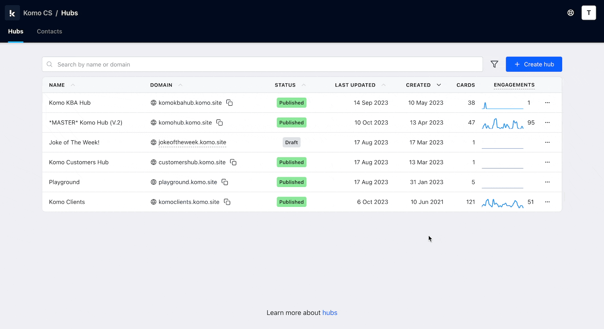Switch to the Contacts tab
Image resolution: width=604 pixels, height=329 pixels.
(49, 31)
